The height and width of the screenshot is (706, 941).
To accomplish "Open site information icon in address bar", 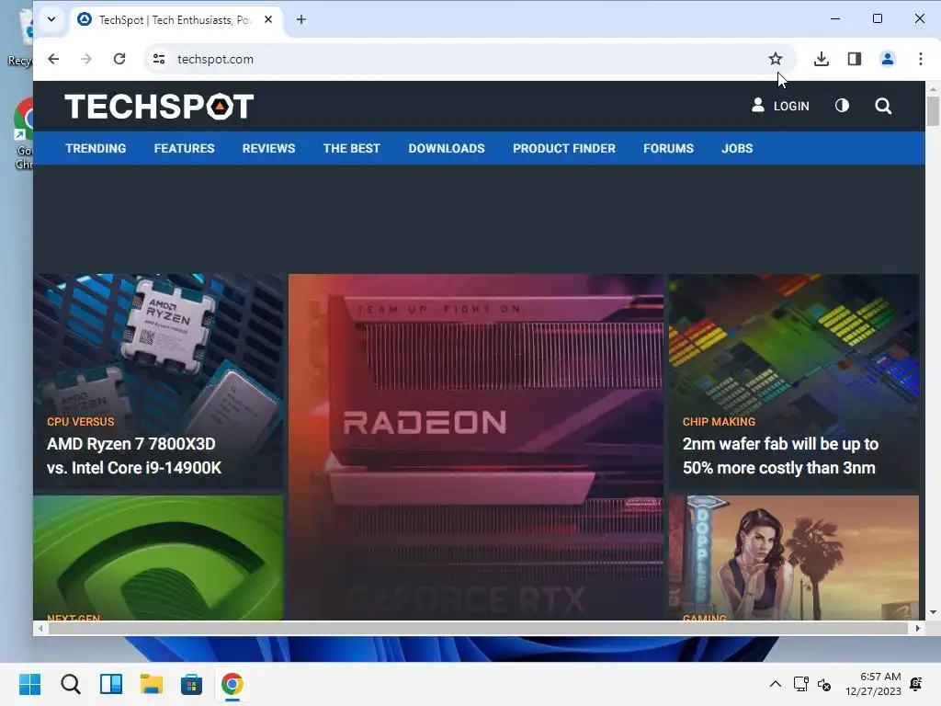I will 159,59.
